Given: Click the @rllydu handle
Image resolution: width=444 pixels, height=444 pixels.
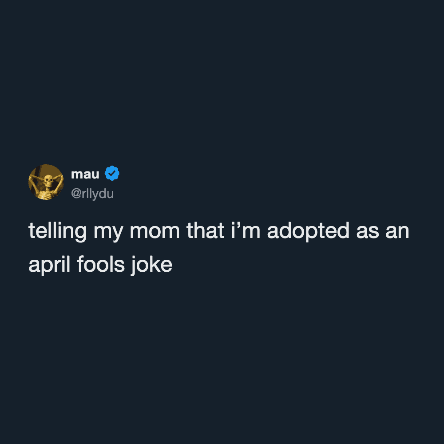Looking at the screenshot, I should click(x=92, y=194).
